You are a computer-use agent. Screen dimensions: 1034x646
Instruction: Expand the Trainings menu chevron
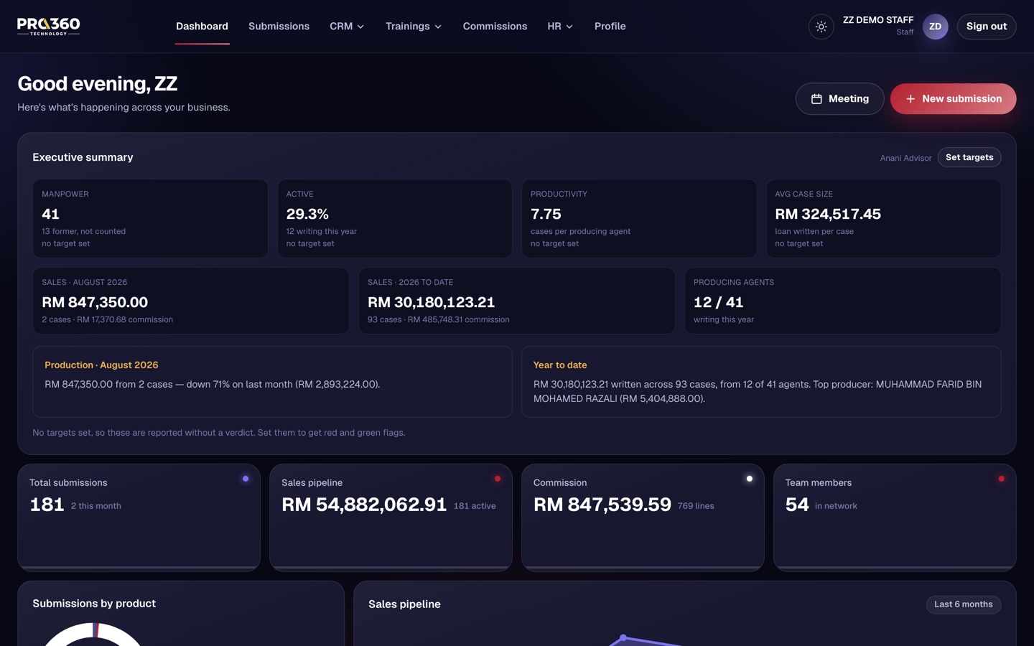[x=438, y=27]
